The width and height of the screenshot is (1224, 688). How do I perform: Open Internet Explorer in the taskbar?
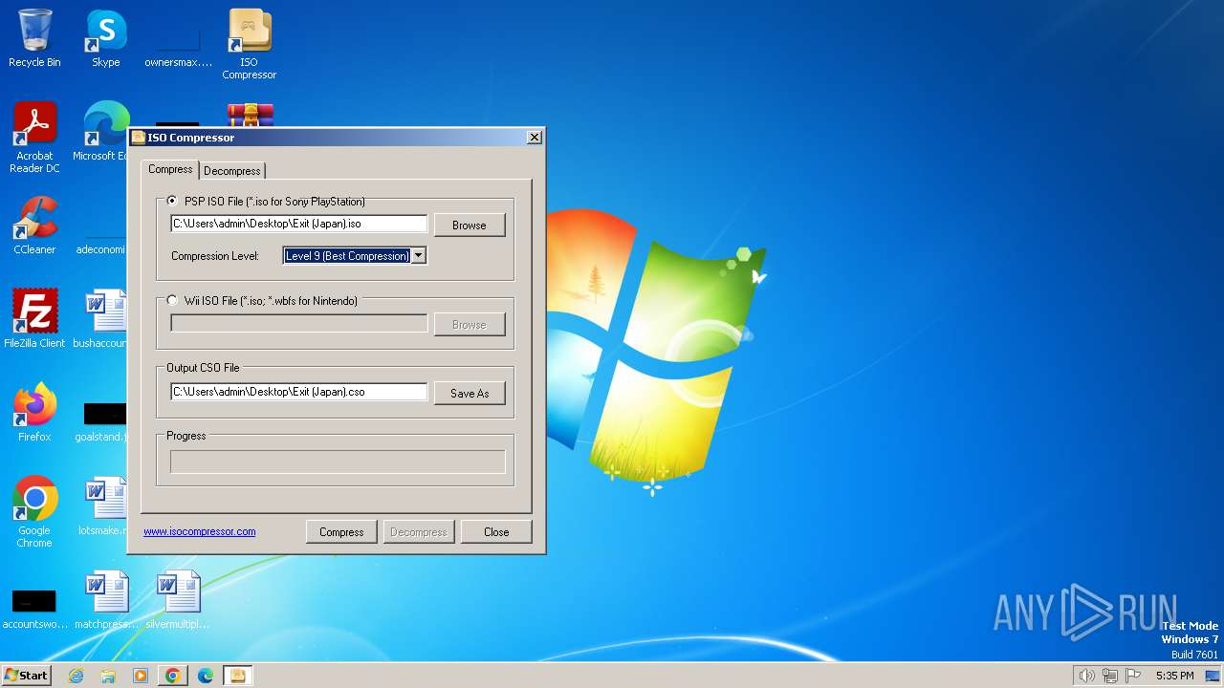(x=76, y=676)
